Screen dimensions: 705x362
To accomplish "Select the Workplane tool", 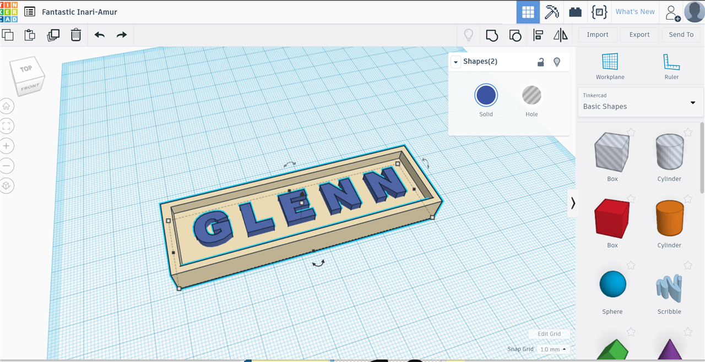I will (x=610, y=67).
